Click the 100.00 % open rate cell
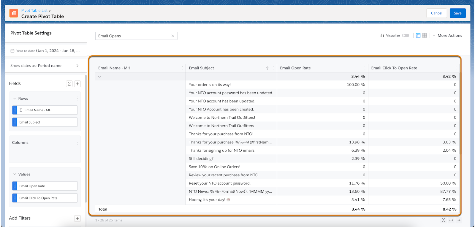This screenshot has width=475, height=228. 322,85
